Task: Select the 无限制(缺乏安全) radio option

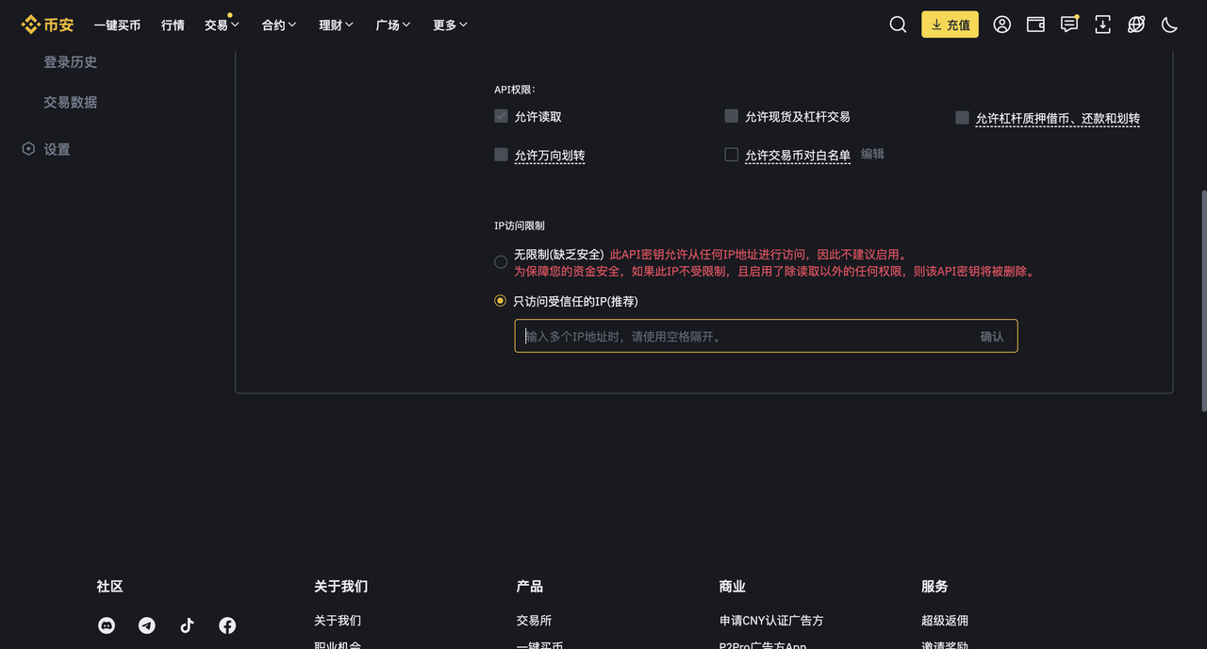Action: click(x=501, y=262)
